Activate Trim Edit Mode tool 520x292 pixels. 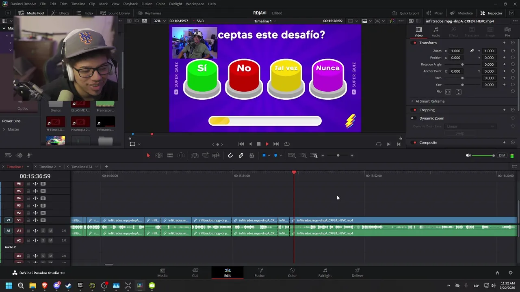point(159,155)
